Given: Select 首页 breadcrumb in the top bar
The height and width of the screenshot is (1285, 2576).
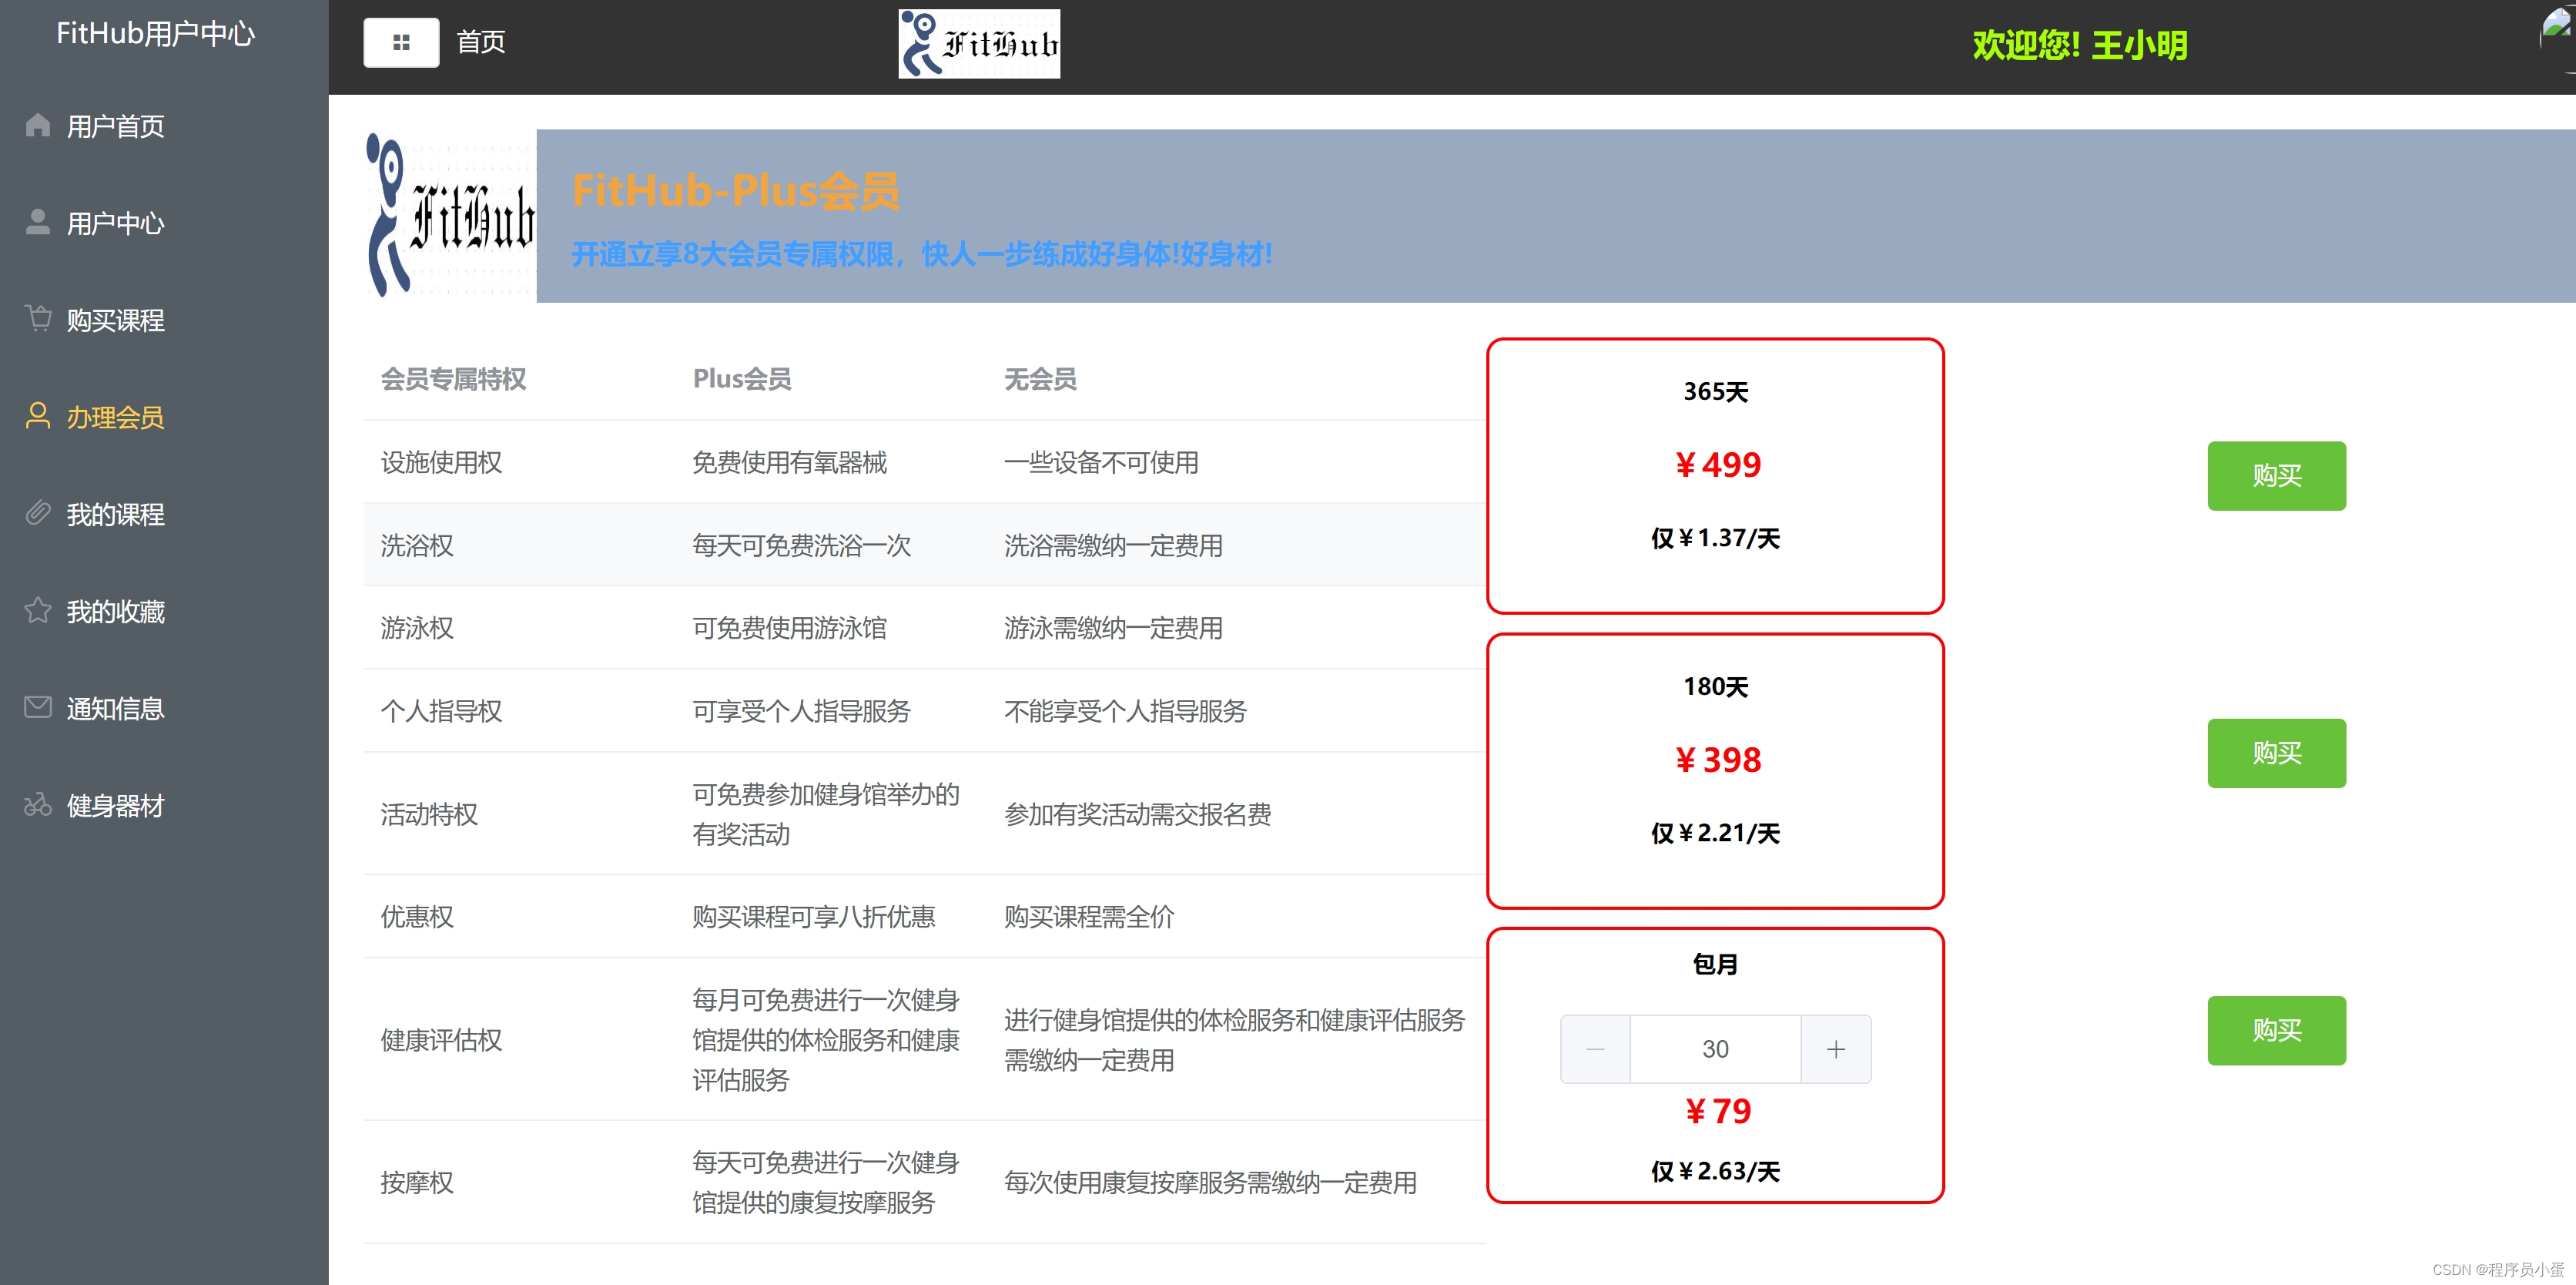Looking at the screenshot, I should 481,42.
